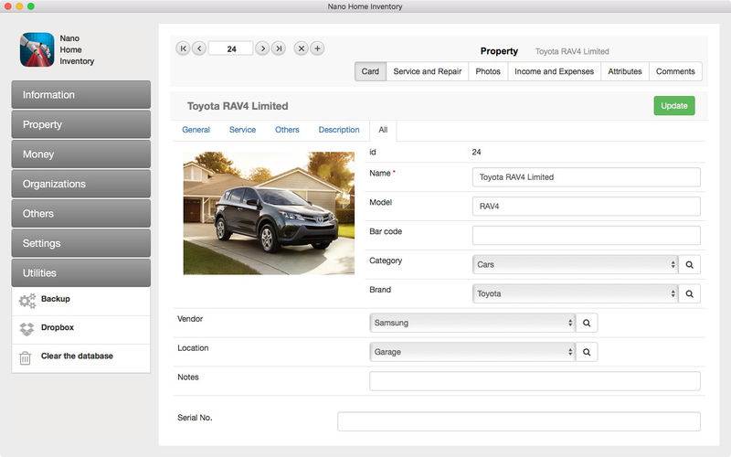Click the Model field containing RAV4

tap(586, 207)
